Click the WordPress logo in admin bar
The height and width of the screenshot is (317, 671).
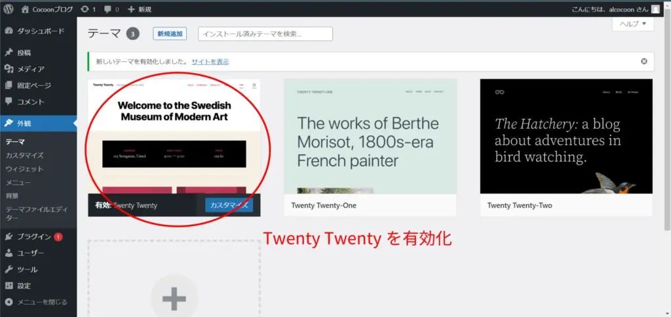[x=8, y=9]
